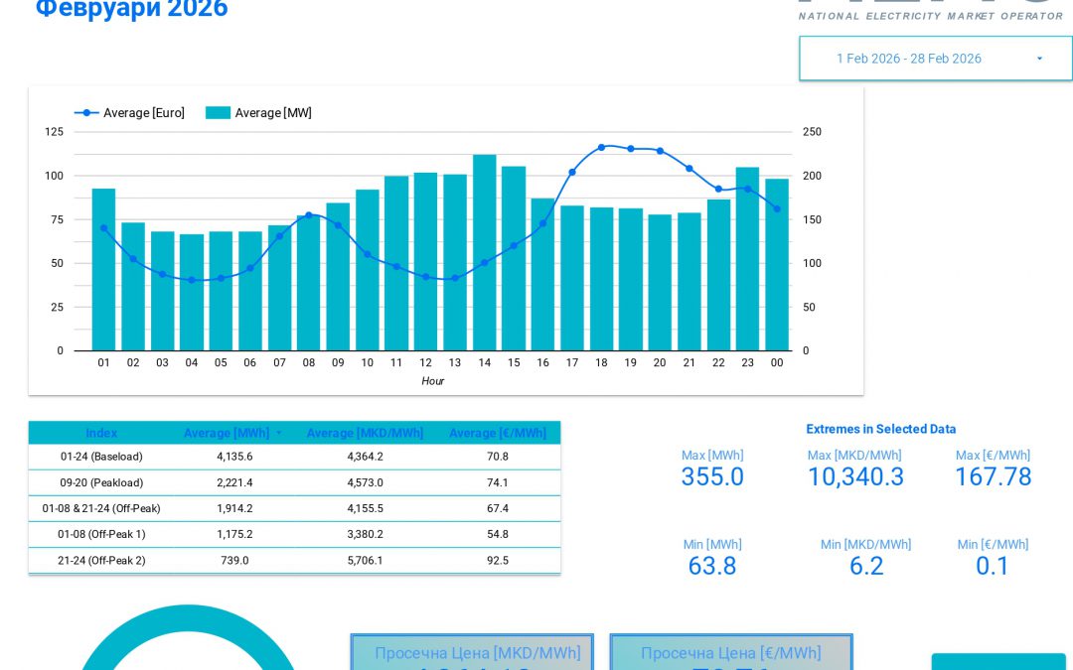Click the Average [€/MWh] column header
Screen dimensions: 1073x670
click(498, 433)
